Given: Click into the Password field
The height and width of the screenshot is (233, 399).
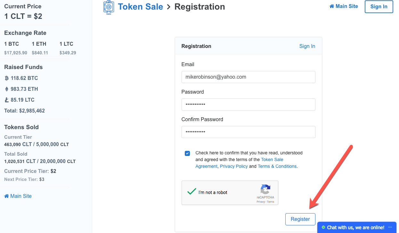Looking at the screenshot, I should point(248,105).
